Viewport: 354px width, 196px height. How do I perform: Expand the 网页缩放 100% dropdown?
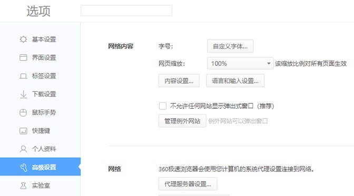pos(240,63)
